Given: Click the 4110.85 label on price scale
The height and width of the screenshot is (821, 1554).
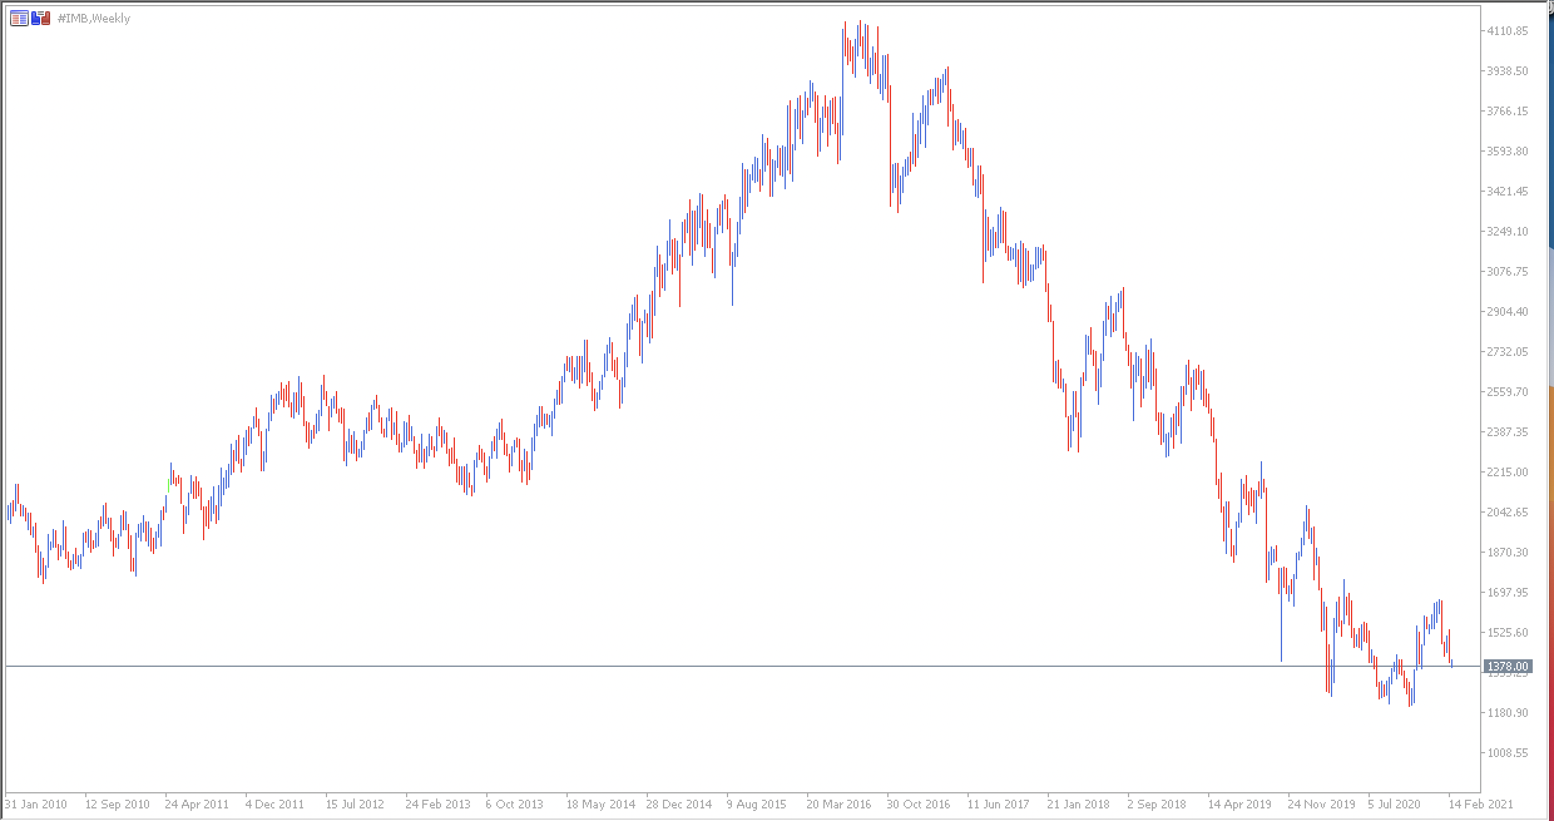Looking at the screenshot, I should point(1506,31).
